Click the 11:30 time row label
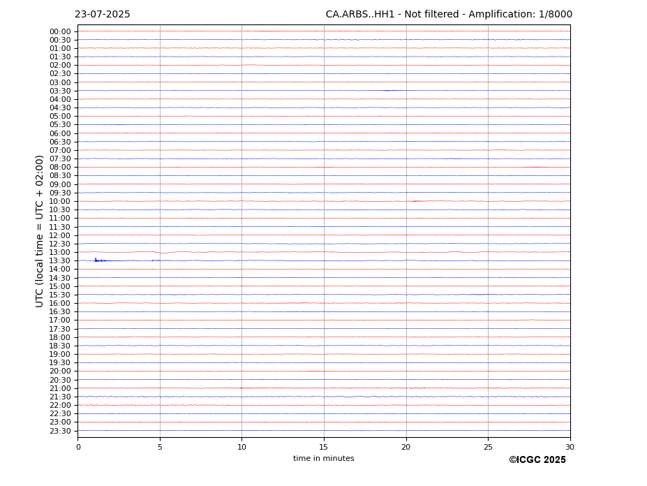 coord(60,227)
